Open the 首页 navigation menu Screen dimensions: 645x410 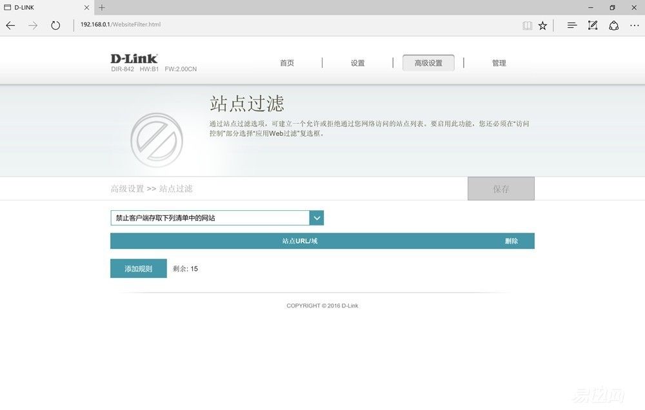[x=287, y=63]
